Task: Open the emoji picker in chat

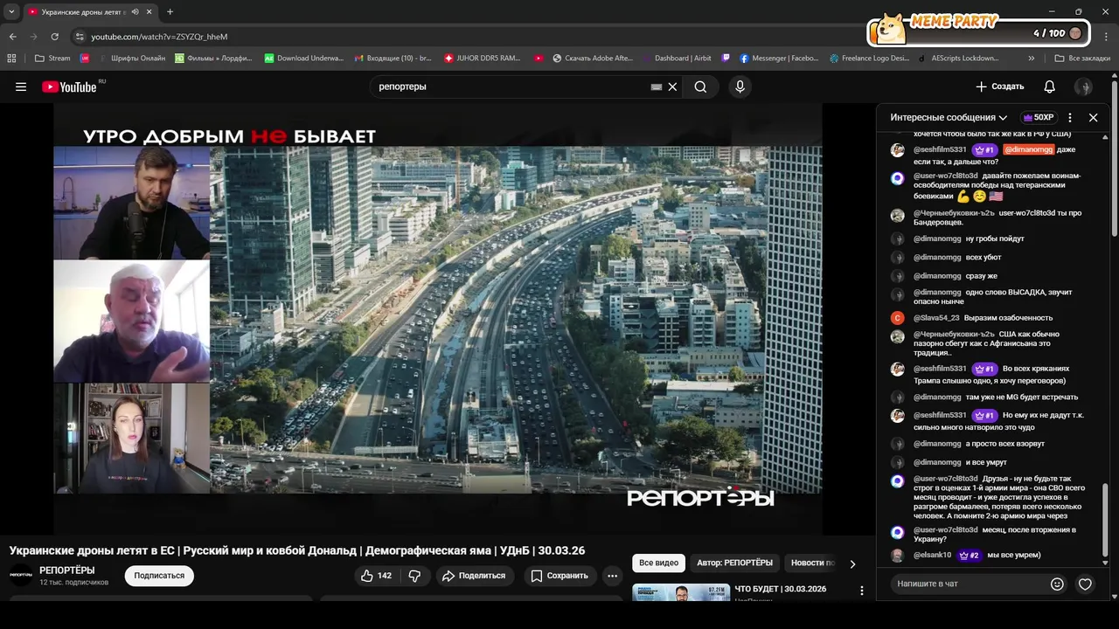Action: [x=1057, y=584]
